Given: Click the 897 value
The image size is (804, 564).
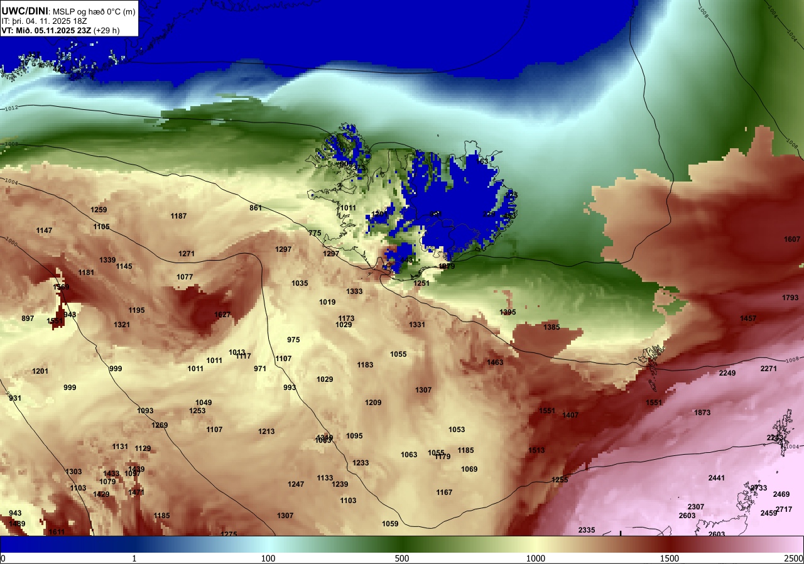Looking at the screenshot, I should 28,318.
